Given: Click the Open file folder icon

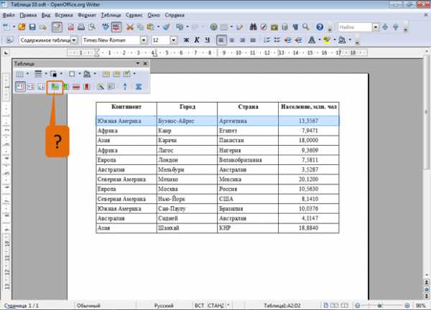Looking at the screenshot, I should click(22, 27).
